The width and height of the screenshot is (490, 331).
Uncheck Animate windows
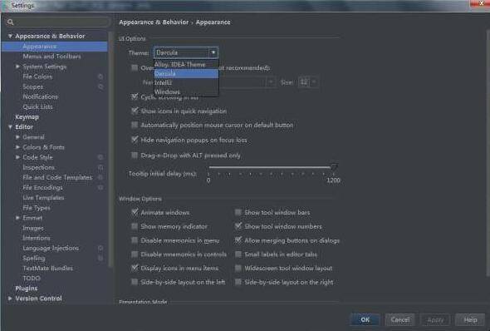[x=135, y=212]
